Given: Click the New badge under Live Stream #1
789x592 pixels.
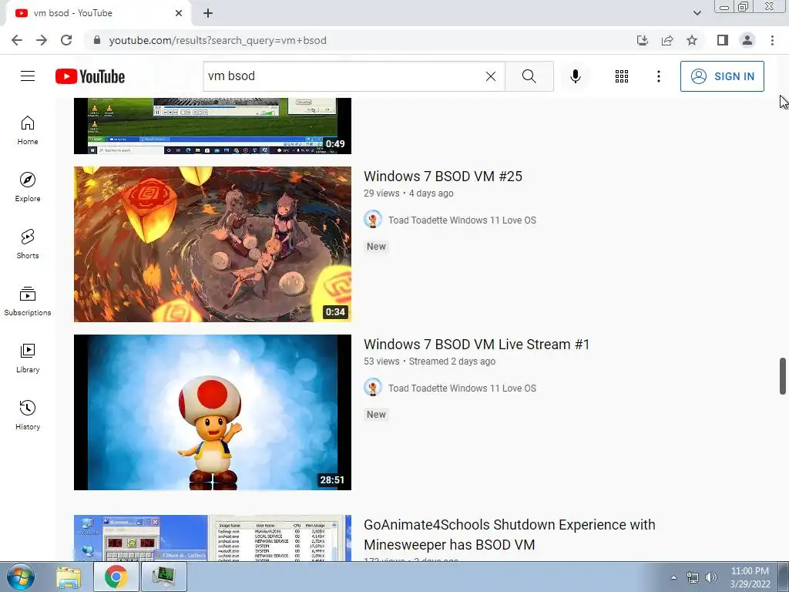Looking at the screenshot, I should point(376,414).
